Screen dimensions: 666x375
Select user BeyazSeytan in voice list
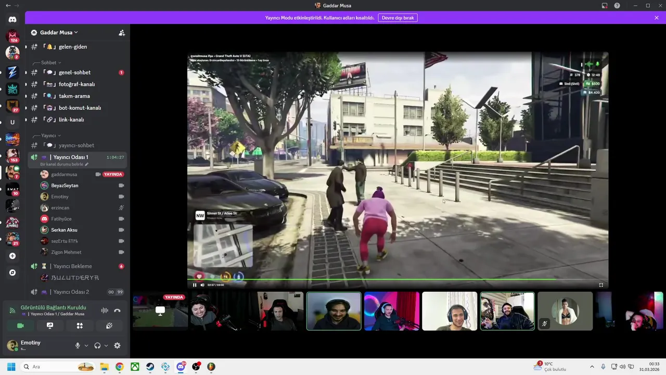[82, 185]
